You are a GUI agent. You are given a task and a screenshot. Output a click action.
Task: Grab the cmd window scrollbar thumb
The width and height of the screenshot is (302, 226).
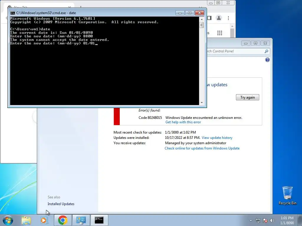pyautogui.click(x=202, y=25)
